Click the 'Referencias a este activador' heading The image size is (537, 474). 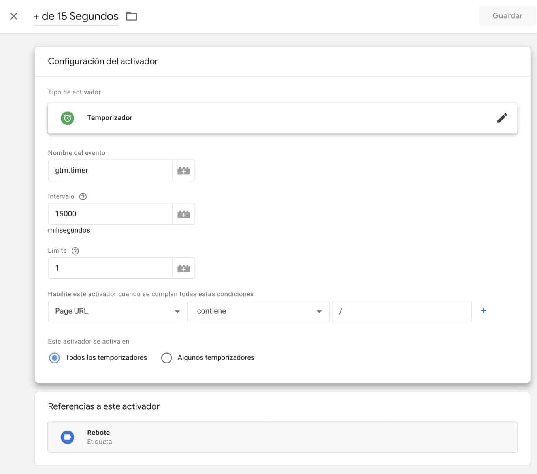104,406
